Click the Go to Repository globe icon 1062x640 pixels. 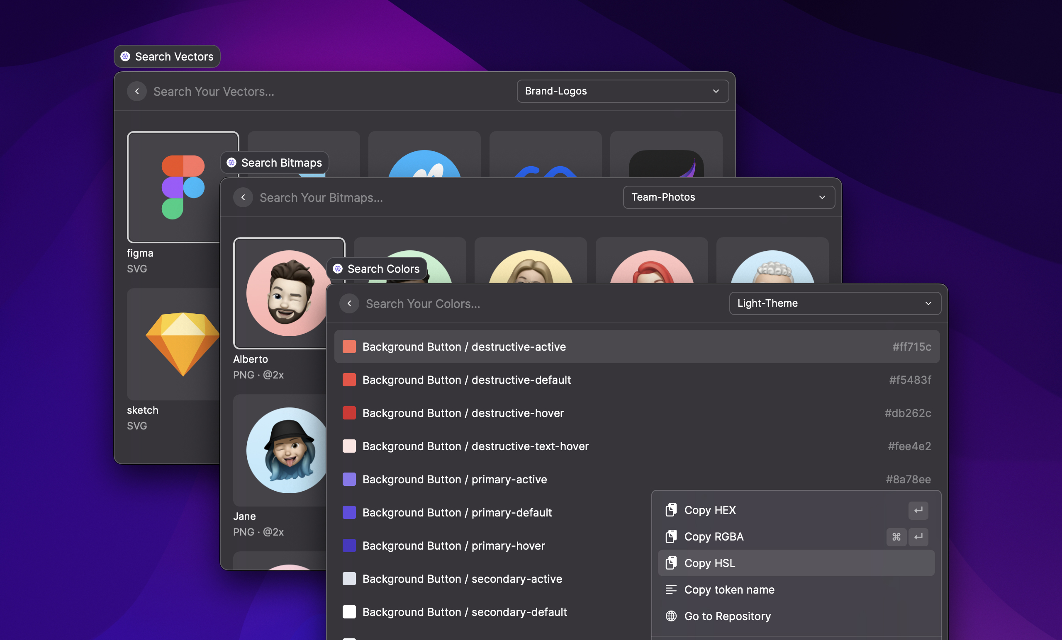[671, 616]
